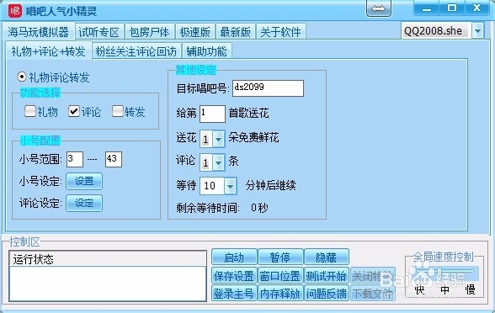Click the 小号范围 start field showing 3
The height and width of the screenshot is (313, 495).
(75, 159)
